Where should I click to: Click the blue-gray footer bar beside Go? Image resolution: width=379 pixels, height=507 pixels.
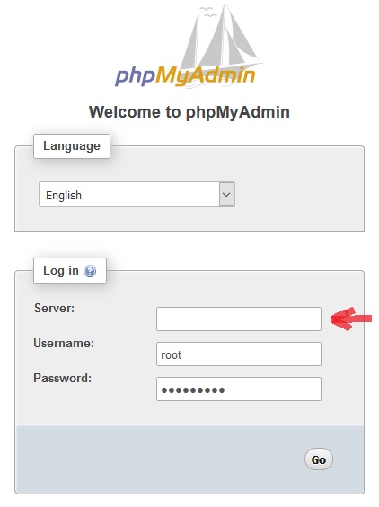(x=159, y=459)
